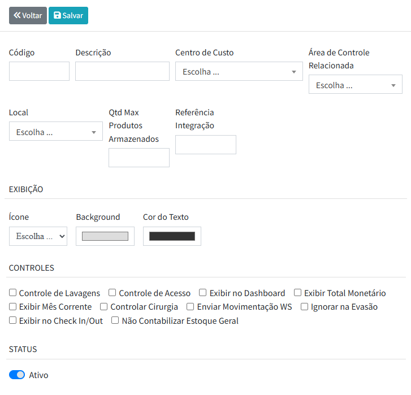
Task: Enable Exibir Total Monetário checkbox
Action: pos(298,293)
